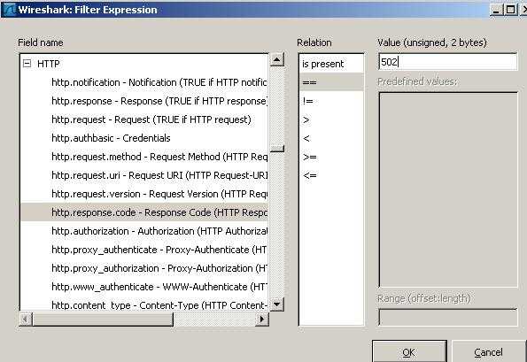
Task: Choose the 'is present' relation
Action: point(331,64)
